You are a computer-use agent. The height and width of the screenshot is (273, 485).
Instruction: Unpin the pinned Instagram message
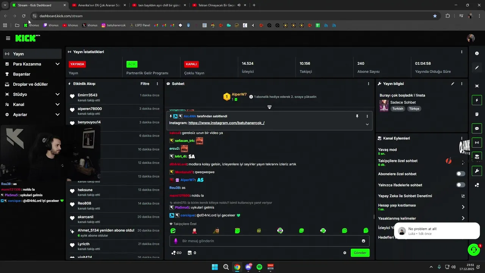357,116
